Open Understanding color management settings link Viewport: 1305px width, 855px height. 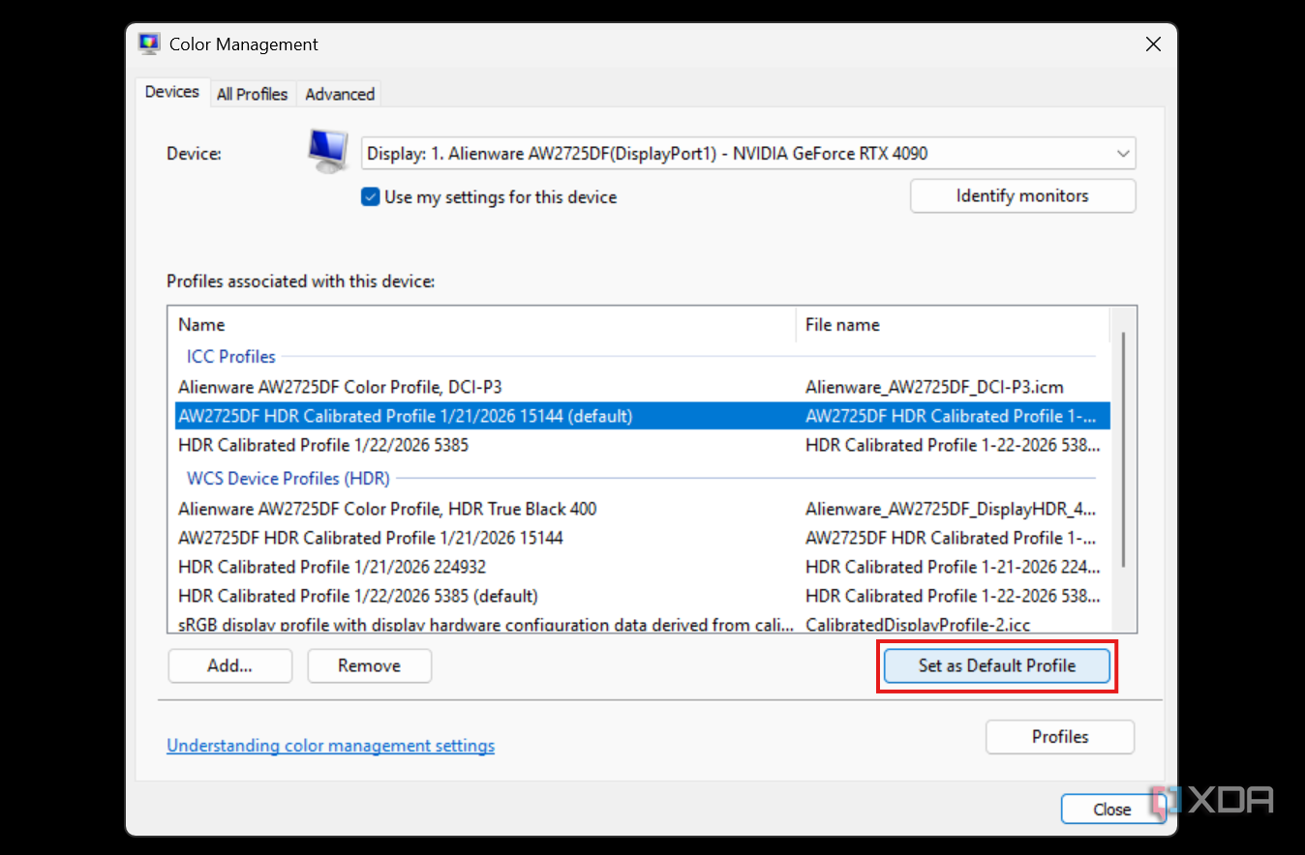pyautogui.click(x=331, y=746)
